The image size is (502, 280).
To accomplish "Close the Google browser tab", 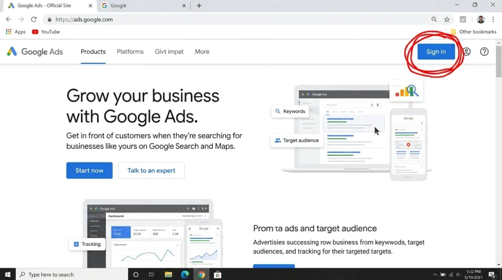I will tap(184, 5).
